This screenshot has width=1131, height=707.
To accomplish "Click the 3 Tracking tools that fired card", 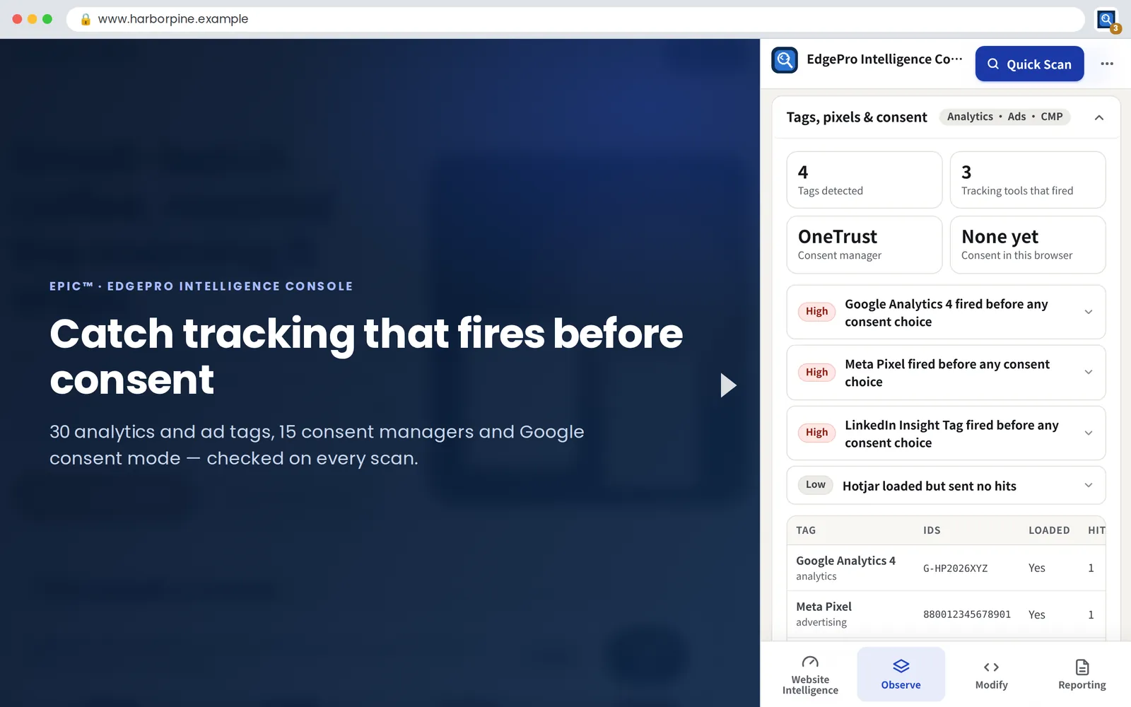I will 1028,180.
